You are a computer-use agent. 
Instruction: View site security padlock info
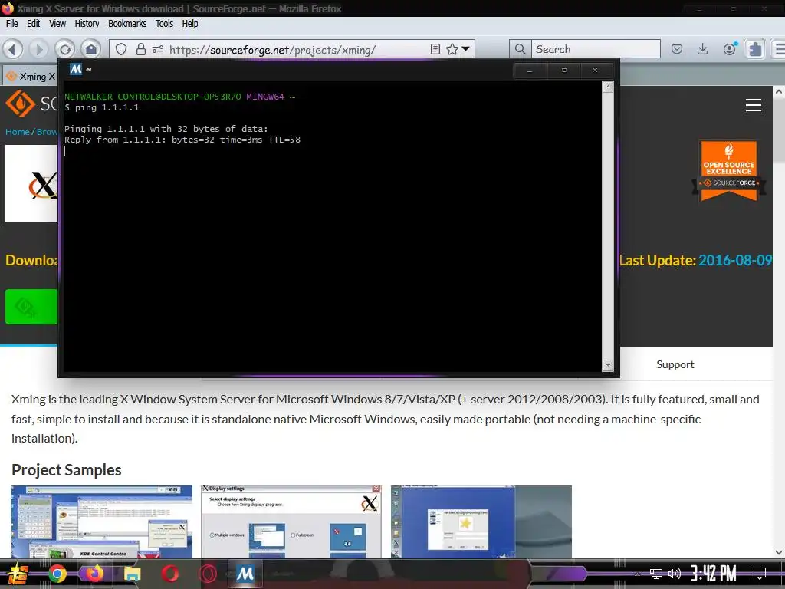[141, 49]
